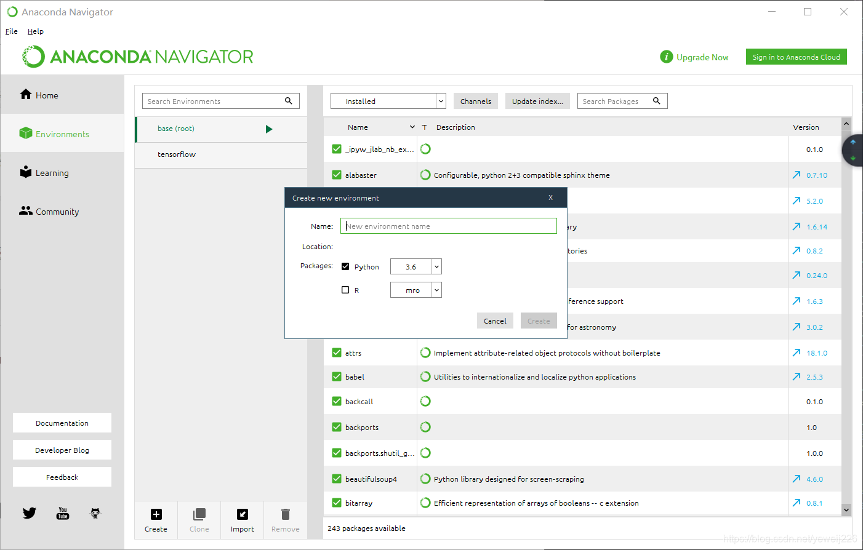The image size is (863, 550).
Task: Click upgrade arrow for babel version 2.5.3
Action: (x=797, y=377)
